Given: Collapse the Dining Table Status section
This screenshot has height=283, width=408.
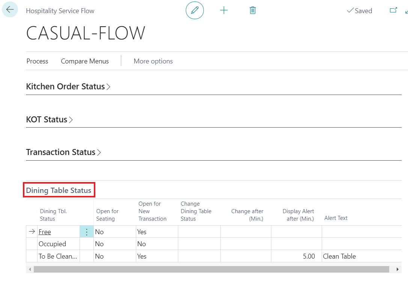Looking at the screenshot, I should [x=59, y=190].
